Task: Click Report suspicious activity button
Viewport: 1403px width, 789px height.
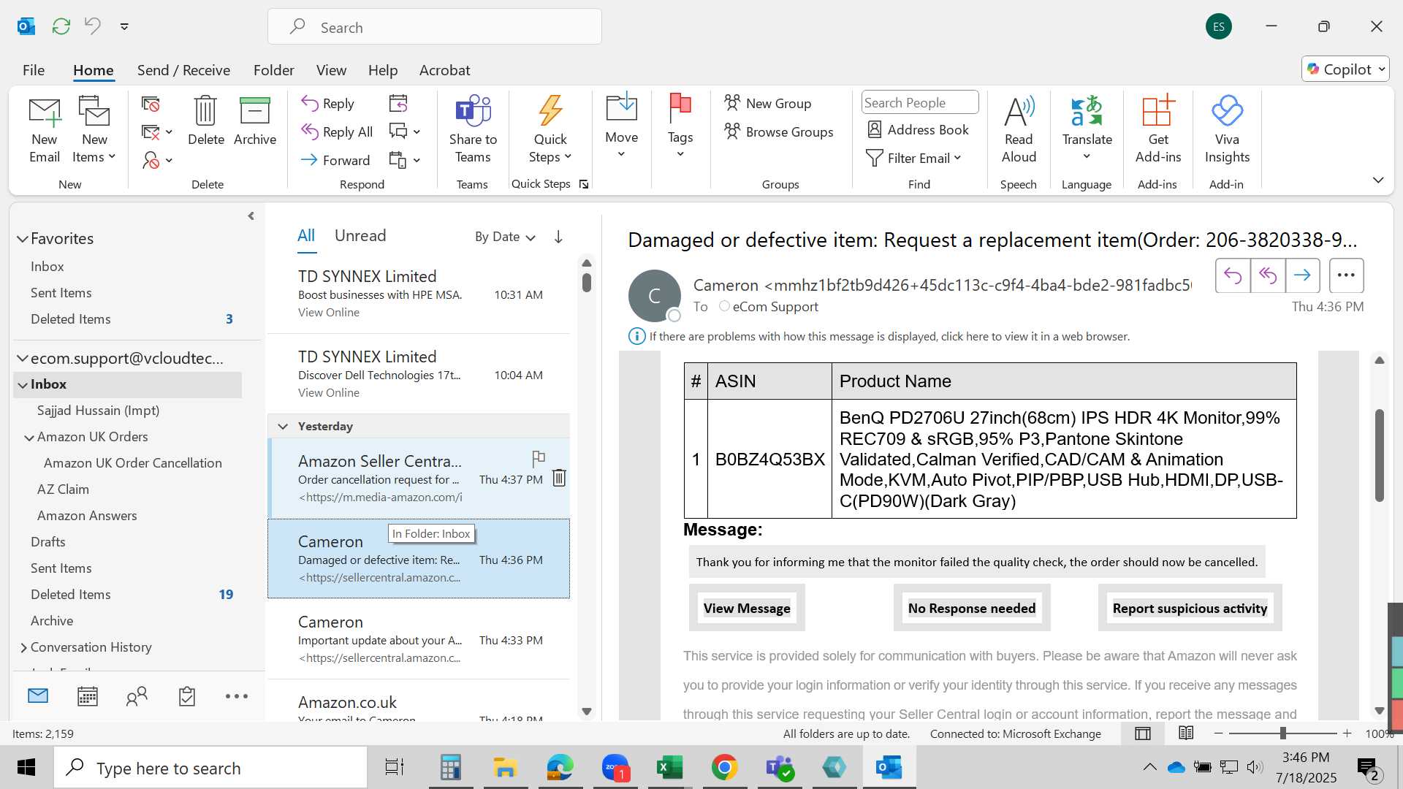Action: click(x=1190, y=608)
